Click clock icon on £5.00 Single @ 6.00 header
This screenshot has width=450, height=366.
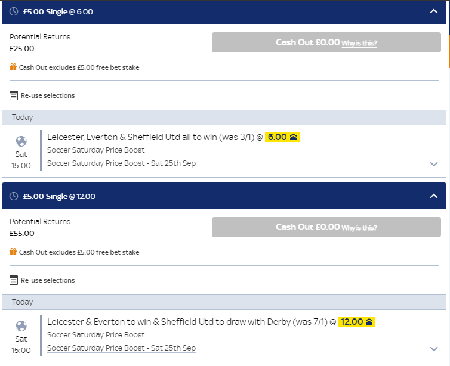tap(13, 12)
